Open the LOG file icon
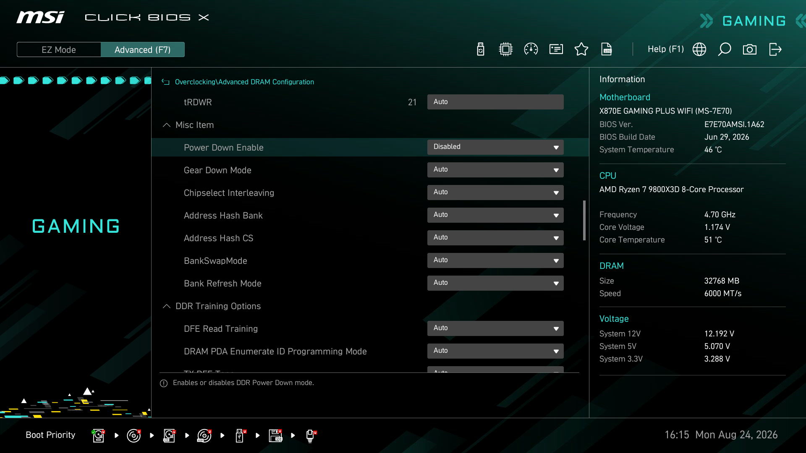Screen dimensions: 806x453 pyautogui.click(x=607, y=49)
